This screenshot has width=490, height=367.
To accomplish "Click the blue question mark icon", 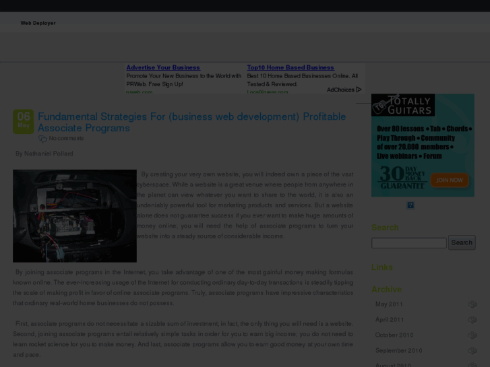I will point(410,205).
